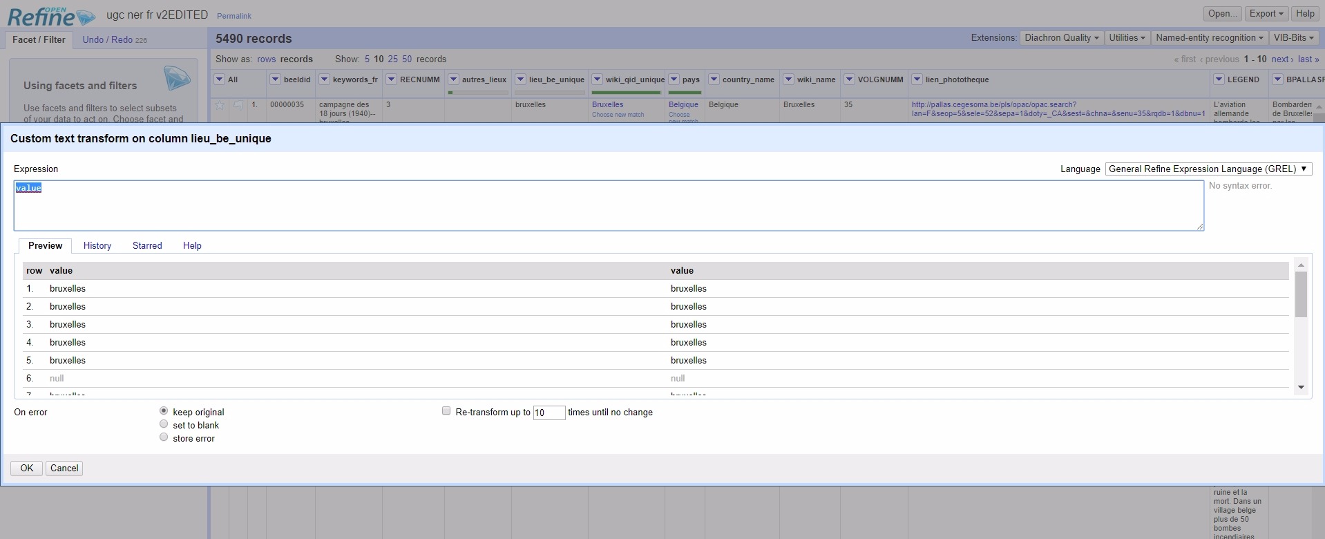Viewport: 1325px width, 539px height.
Task: Flag row 1 in the grid
Action: (x=238, y=105)
